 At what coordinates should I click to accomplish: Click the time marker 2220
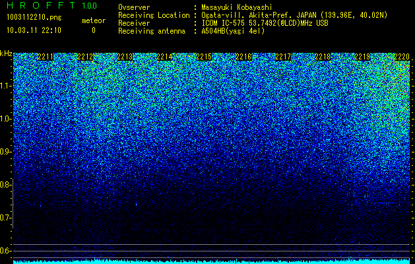402,57
